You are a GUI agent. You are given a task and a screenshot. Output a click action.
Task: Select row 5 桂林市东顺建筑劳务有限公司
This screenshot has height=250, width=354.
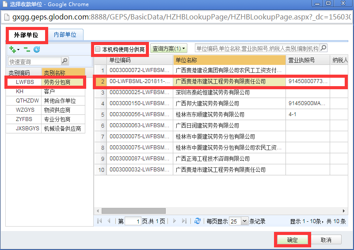(x=221, y=115)
